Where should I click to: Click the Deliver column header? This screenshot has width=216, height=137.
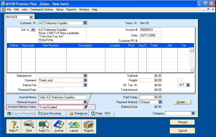pos(14,45)
